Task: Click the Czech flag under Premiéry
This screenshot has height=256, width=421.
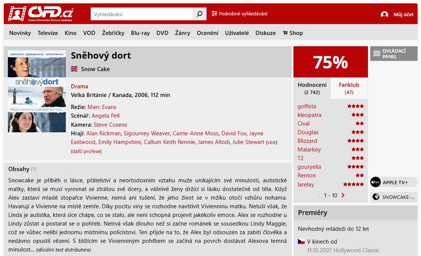Action: [301, 241]
